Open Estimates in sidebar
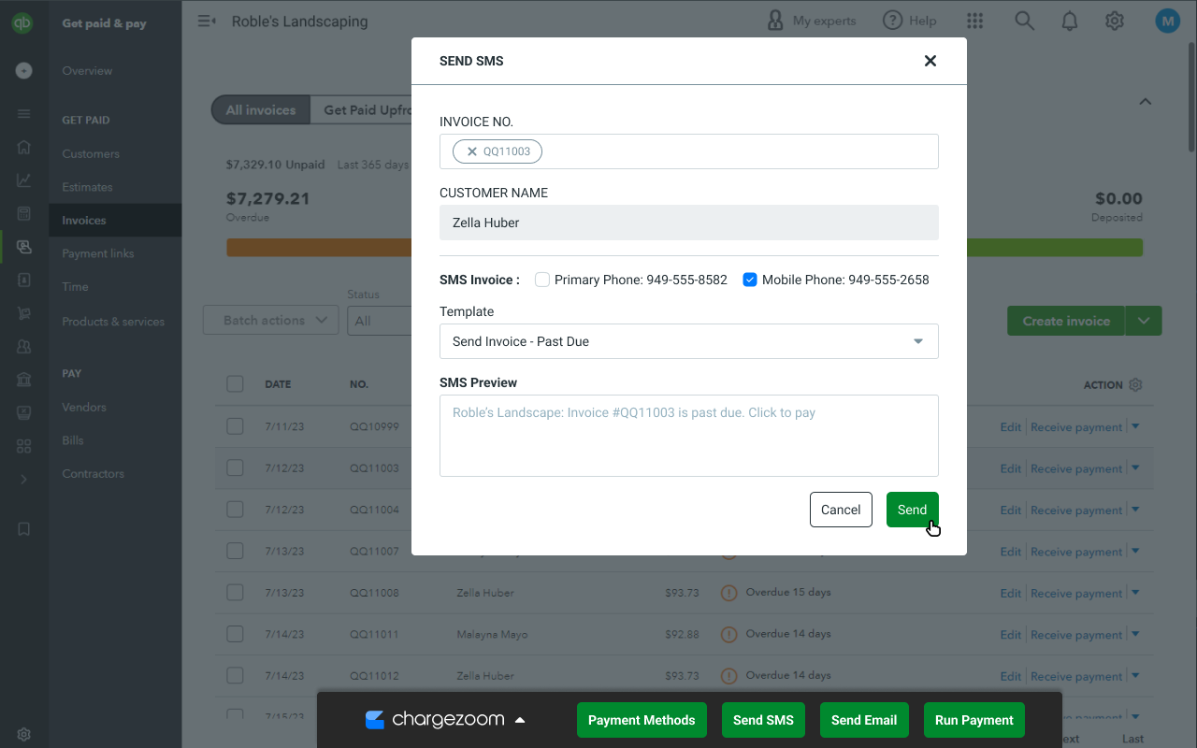The width and height of the screenshot is (1197, 748). pyautogui.click(x=87, y=187)
